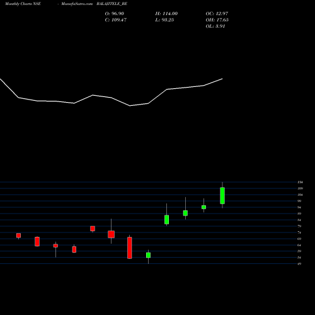
Task: Select the BALAJITELE_BE ticker symbol
Action: coord(112,4)
